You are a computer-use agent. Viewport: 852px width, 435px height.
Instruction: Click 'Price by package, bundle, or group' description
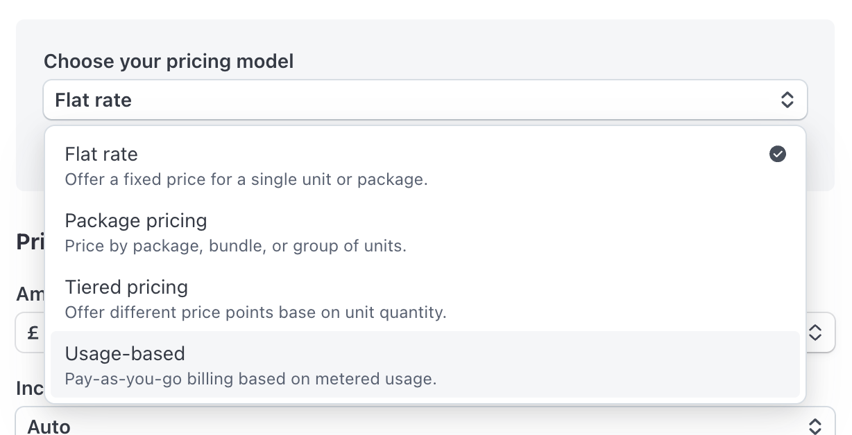tap(235, 246)
